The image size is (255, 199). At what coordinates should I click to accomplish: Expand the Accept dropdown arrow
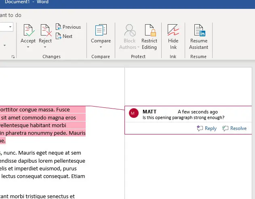coord(28,47)
